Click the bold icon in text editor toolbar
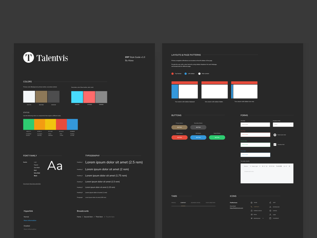Viewport: 317px width, 238px height. (263, 166)
